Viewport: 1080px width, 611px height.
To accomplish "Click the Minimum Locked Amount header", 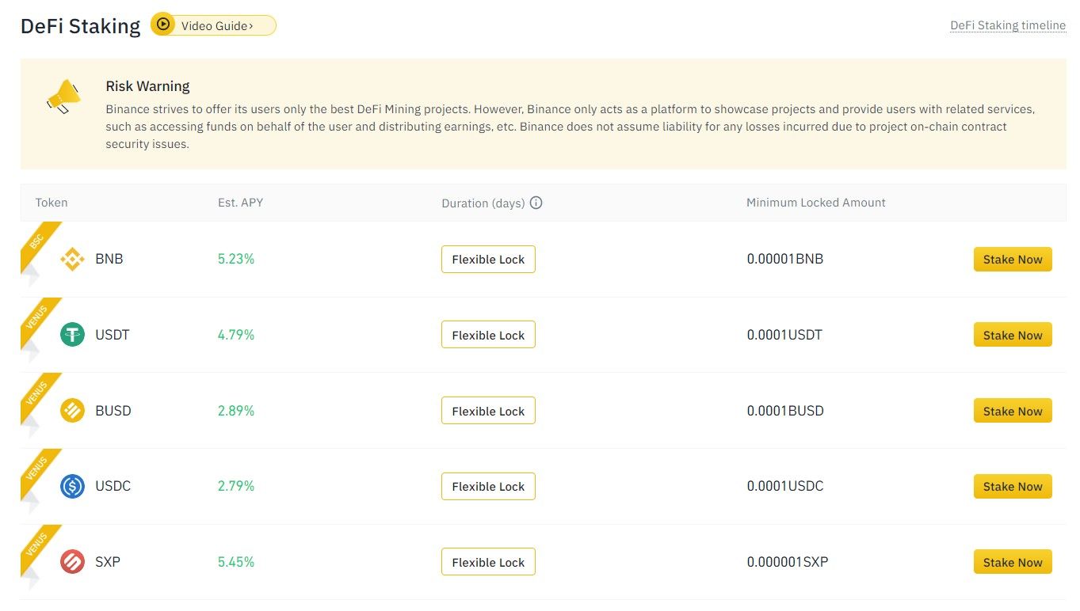I will coord(816,203).
